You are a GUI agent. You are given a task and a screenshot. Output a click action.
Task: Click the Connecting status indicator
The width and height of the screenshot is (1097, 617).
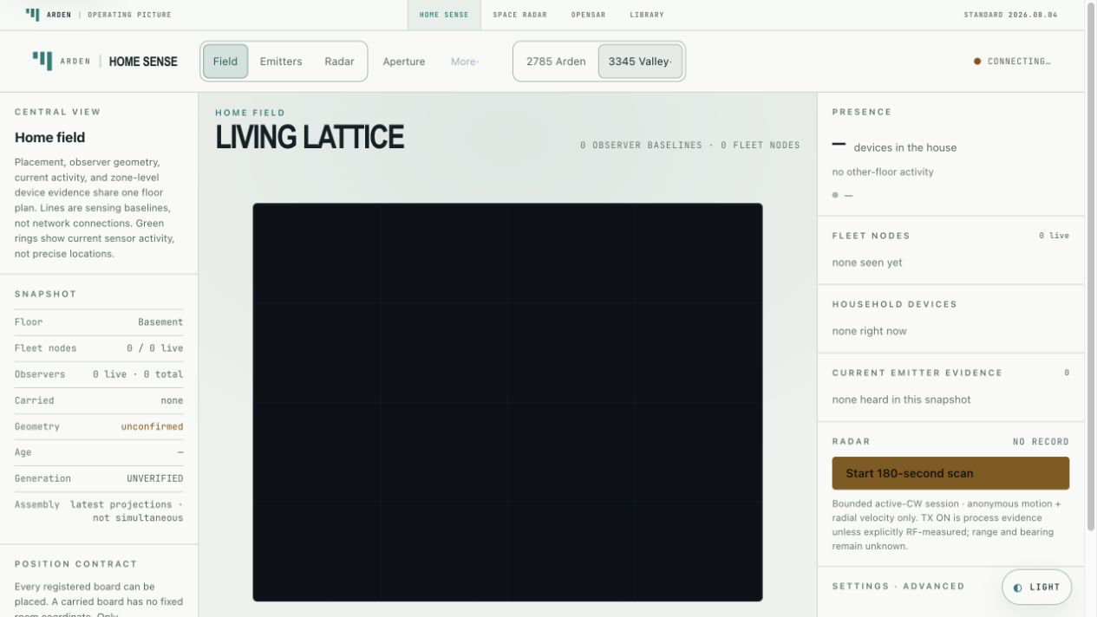(1012, 62)
